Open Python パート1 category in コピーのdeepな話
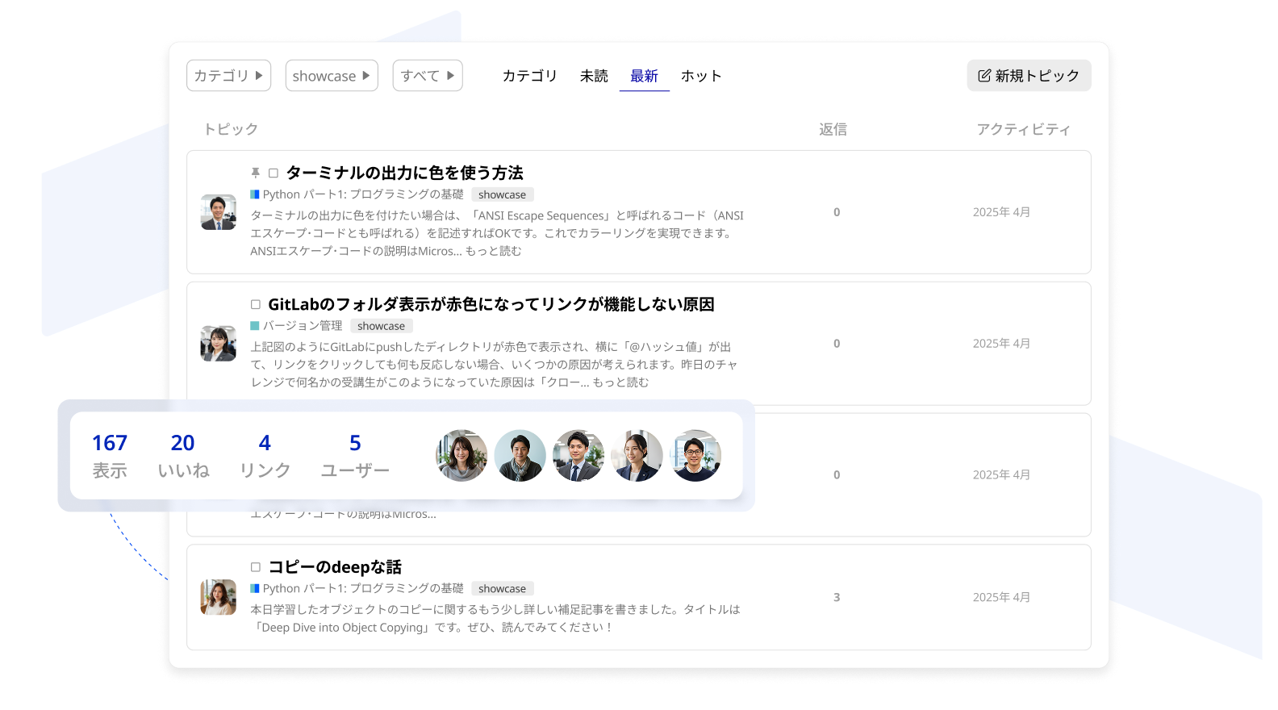The width and height of the screenshot is (1278, 710). pyautogui.click(x=363, y=589)
